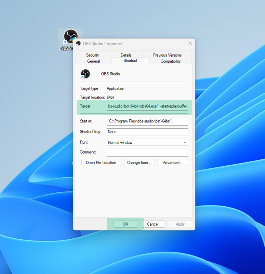Switch to the Security tab
The image size is (265, 274).
92,55
